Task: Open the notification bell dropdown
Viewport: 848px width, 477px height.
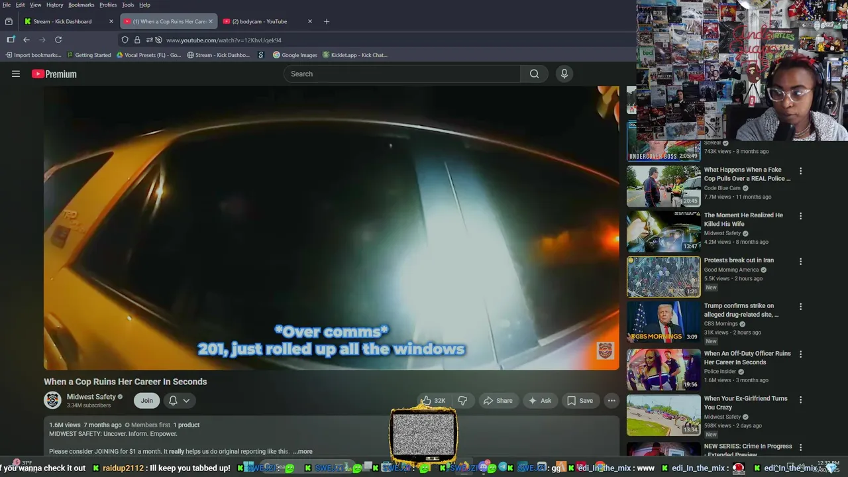Action: [179, 400]
